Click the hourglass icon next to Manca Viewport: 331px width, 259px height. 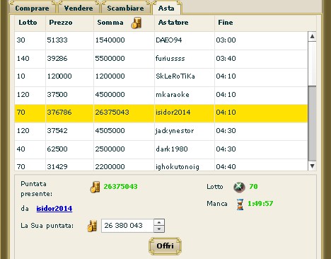(x=240, y=205)
